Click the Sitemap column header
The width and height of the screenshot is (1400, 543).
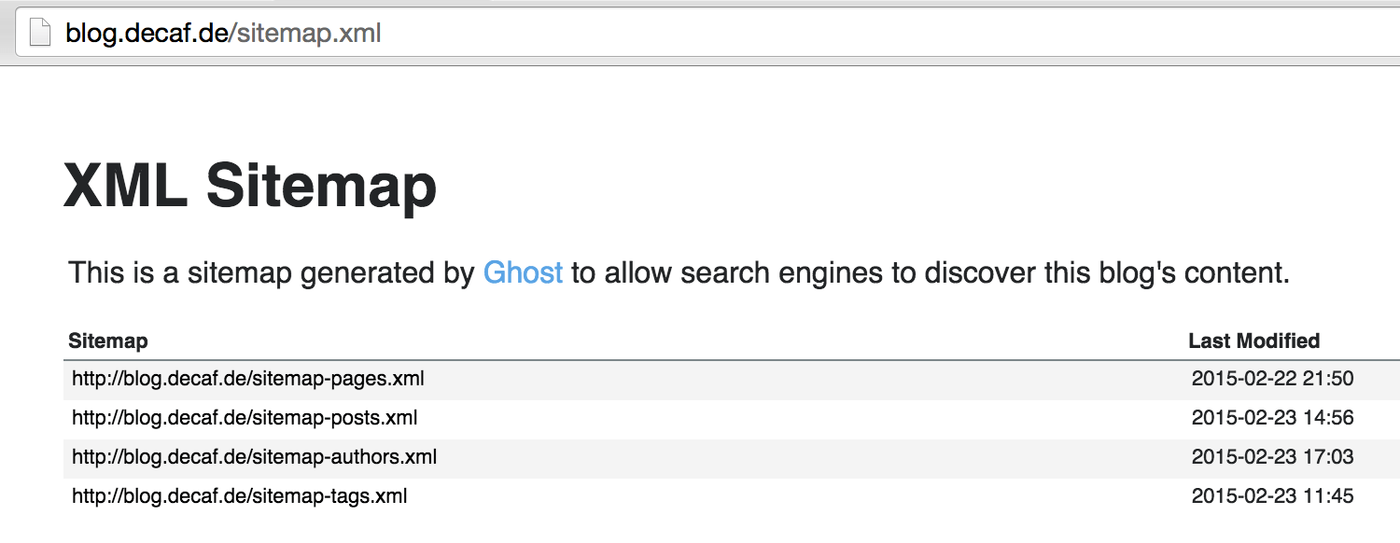(108, 341)
